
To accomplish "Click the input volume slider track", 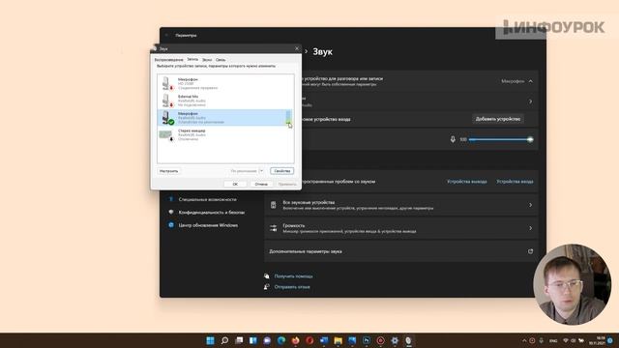I will pyautogui.click(x=500, y=139).
